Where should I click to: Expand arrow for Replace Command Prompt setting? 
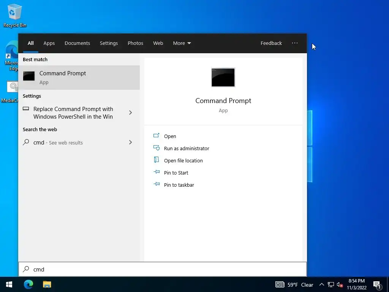pyautogui.click(x=131, y=113)
